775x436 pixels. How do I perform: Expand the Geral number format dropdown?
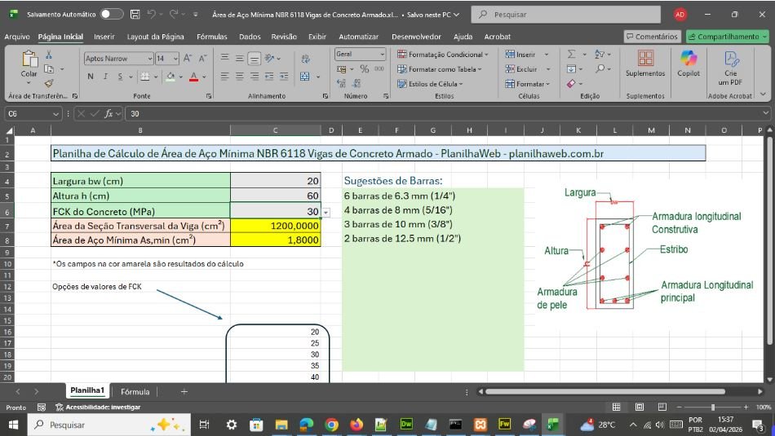point(381,55)
